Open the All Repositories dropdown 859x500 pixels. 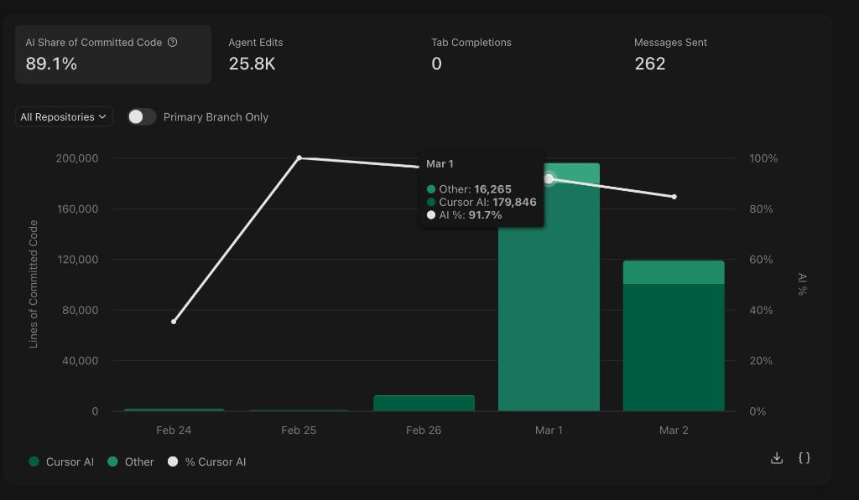point(63,116)
